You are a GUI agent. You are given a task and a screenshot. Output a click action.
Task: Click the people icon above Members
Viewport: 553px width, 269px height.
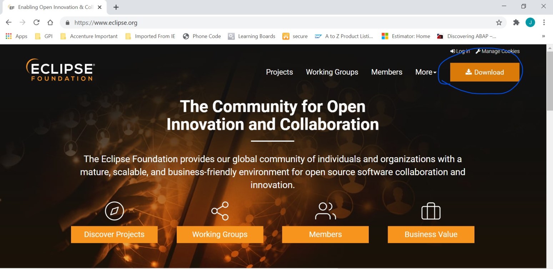[325, 211]
